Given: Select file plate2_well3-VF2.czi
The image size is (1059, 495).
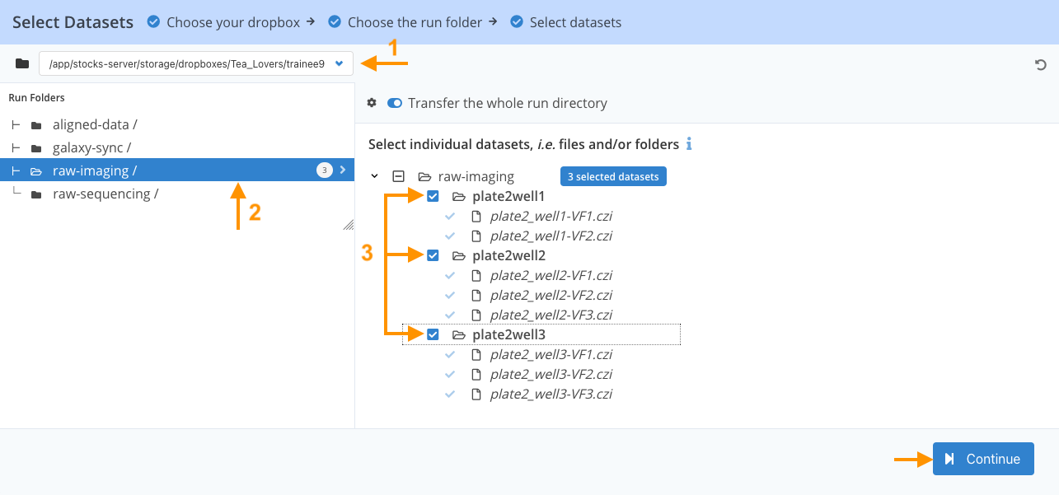Looking at the screenshot, I should tap(551, 374).
